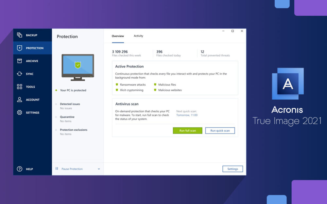Open the Detected issues item
The width and height of the screenshot is (327, 204).
70,104
